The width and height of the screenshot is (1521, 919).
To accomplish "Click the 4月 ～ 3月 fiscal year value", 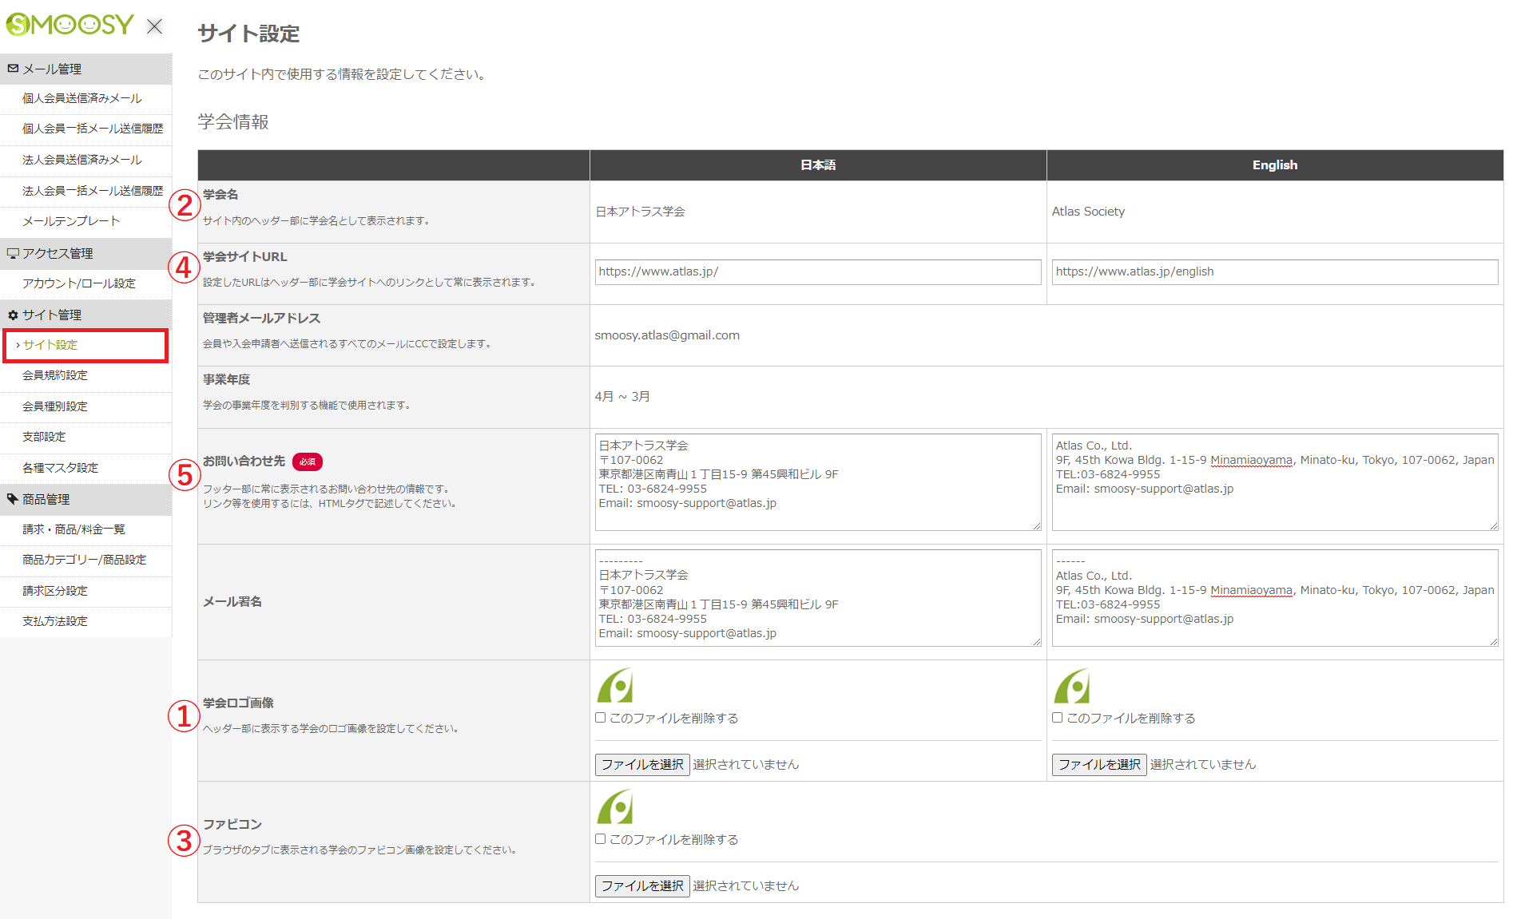I will click(622, 397).
